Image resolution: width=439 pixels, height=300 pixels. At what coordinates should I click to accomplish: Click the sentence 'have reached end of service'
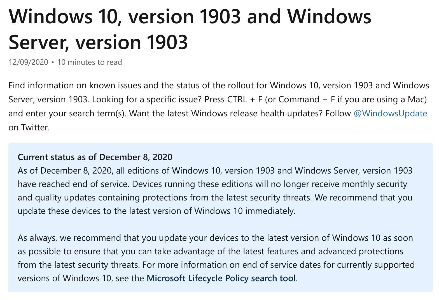(74, 184)
